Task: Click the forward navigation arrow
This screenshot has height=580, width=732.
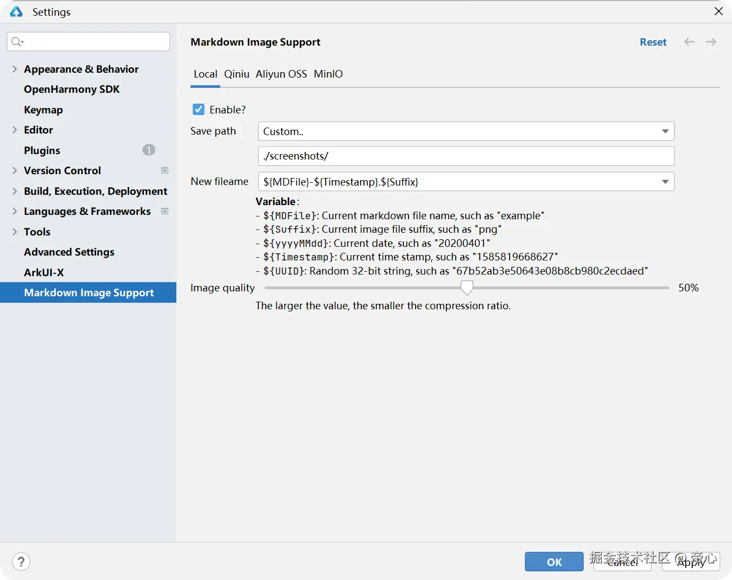Action: [x=711, y=42]
